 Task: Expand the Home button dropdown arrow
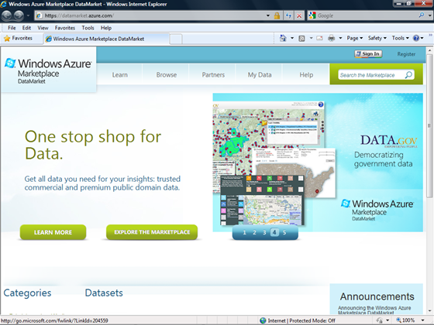click(x=292, y=38)
